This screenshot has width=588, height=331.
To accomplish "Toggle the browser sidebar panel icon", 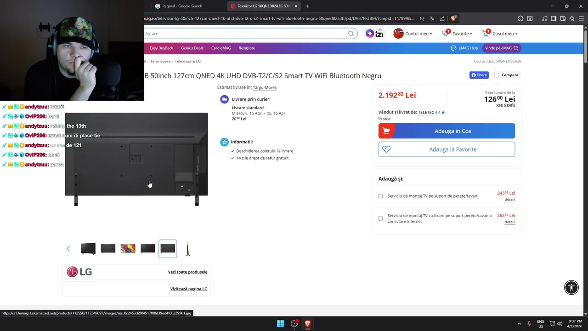I will (x=554, y=18).
